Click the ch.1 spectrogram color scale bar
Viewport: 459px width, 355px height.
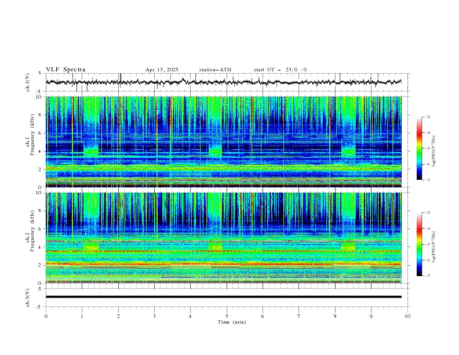(x=419, y=148)
